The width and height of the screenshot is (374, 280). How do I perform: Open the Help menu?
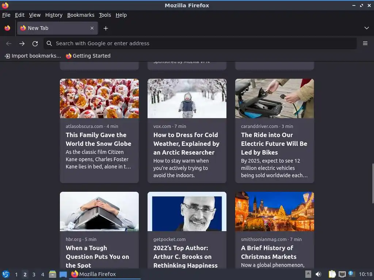click(121, 15)
